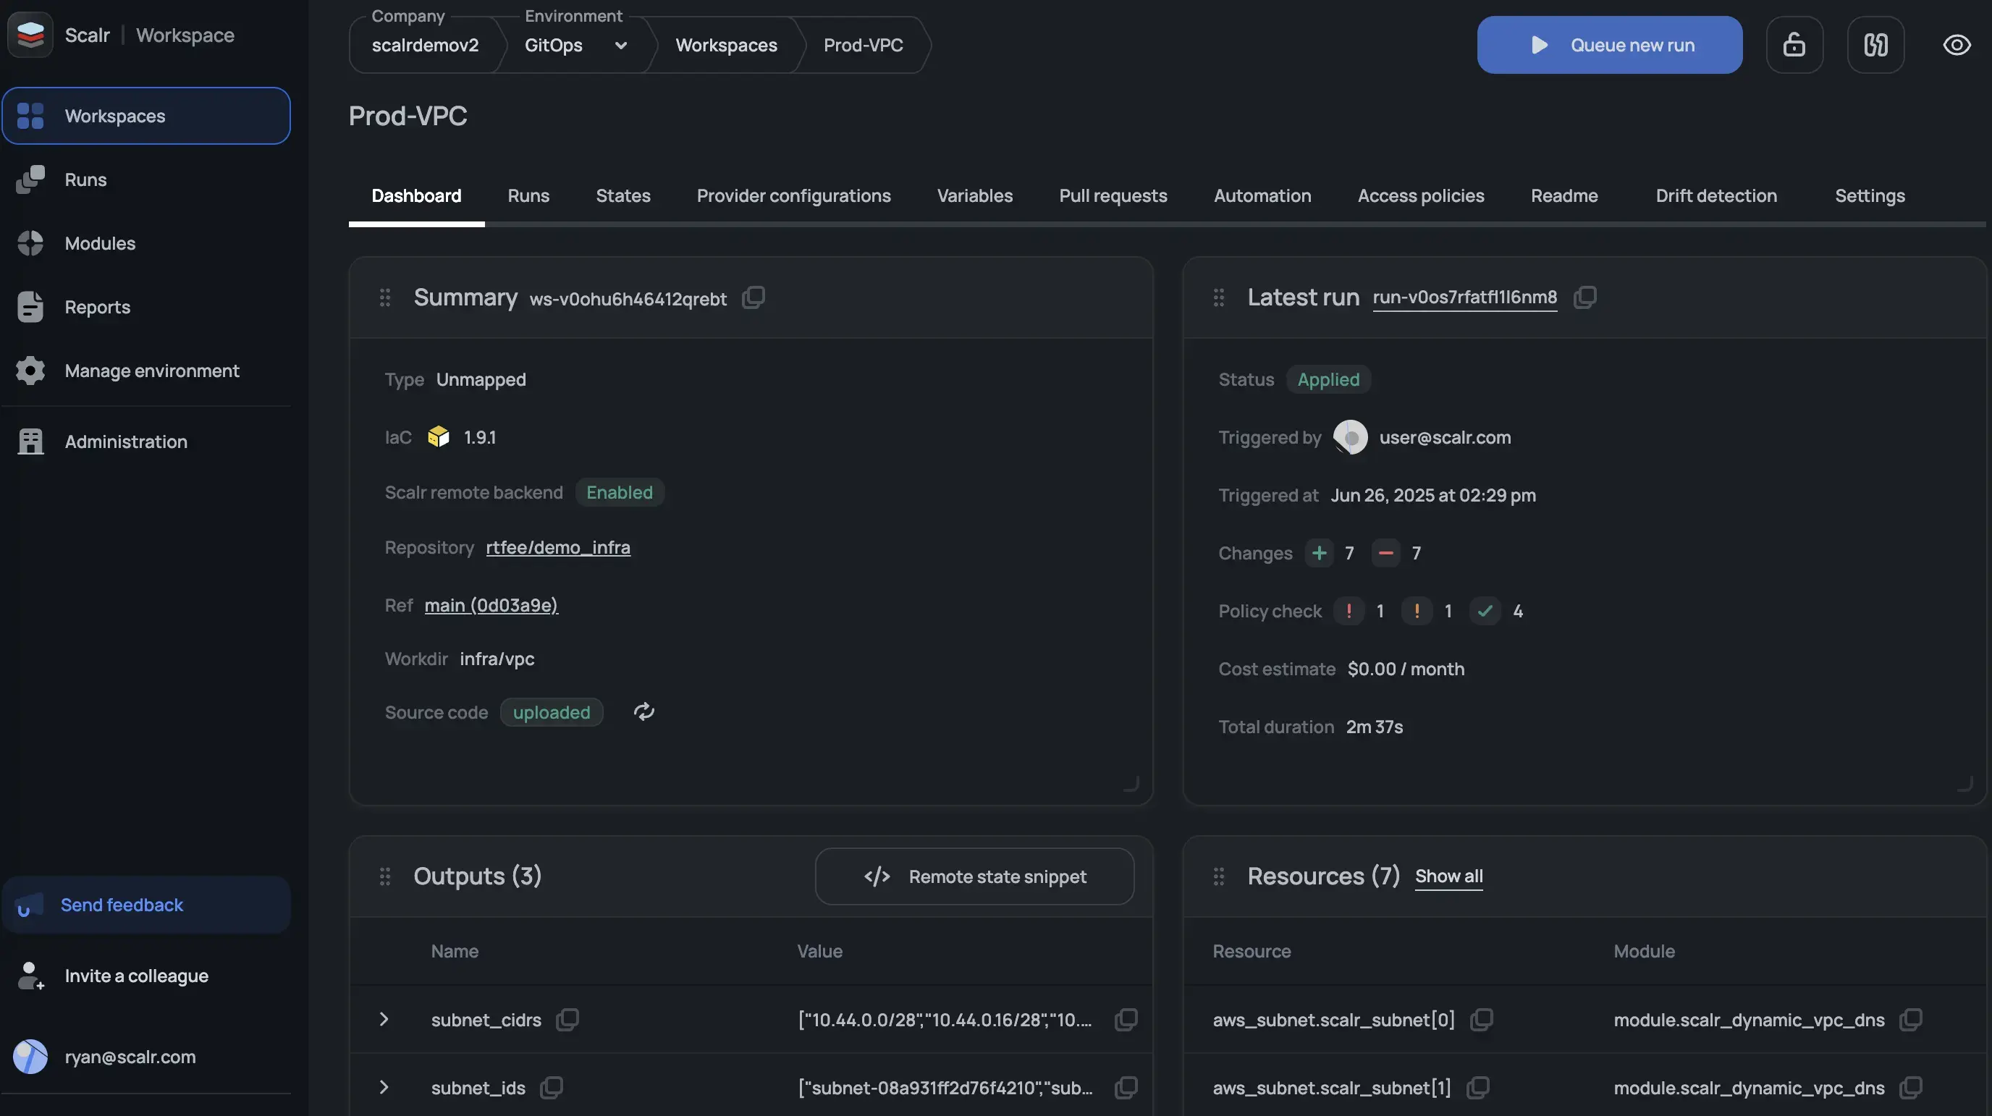Click the Prod-VPC breadcrumb
Viewport: 1992px width, 1116px height.
pos(863,46)
